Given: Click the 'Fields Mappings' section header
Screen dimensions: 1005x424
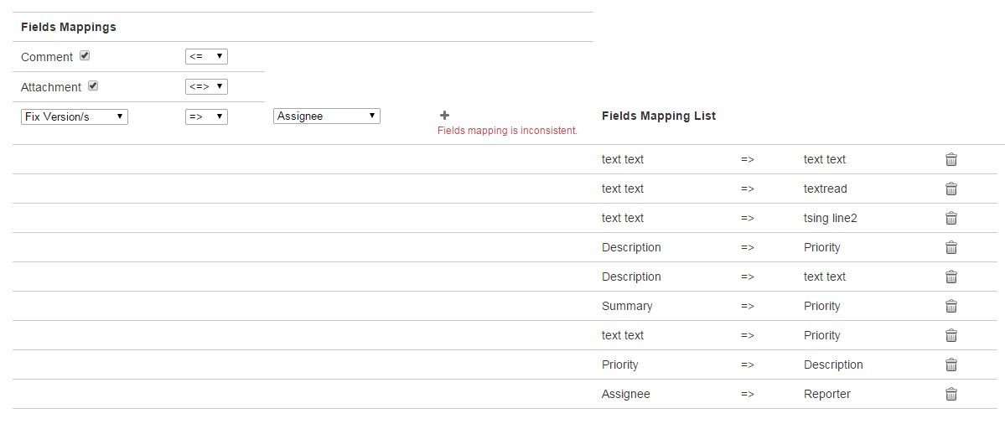Looking at the screenshot, I should point(69,27).
